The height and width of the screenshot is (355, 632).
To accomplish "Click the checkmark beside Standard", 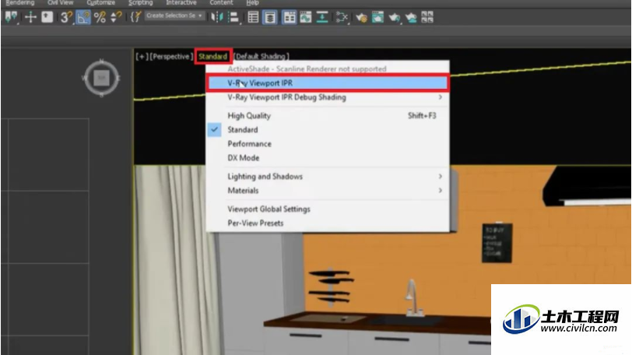I will click(215, 129).
